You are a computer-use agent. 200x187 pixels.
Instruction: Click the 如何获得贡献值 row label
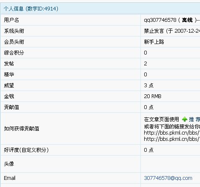tap(21, 129)
